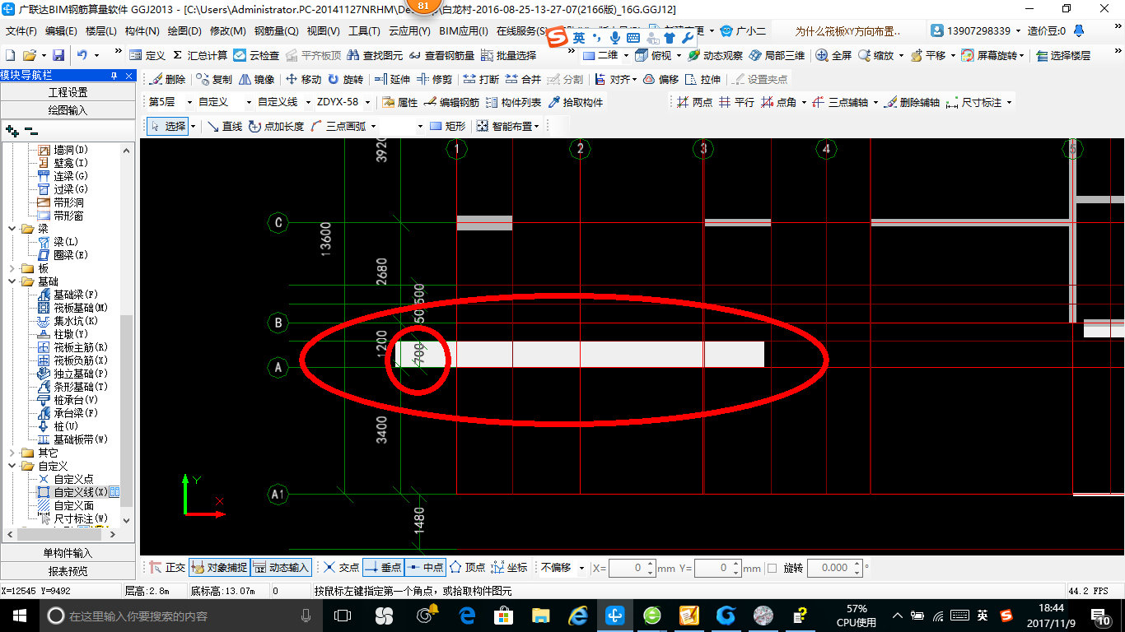Click the 单构件输入 button
The width and height of the screenshot is (1125, 632).
(68, 553)
